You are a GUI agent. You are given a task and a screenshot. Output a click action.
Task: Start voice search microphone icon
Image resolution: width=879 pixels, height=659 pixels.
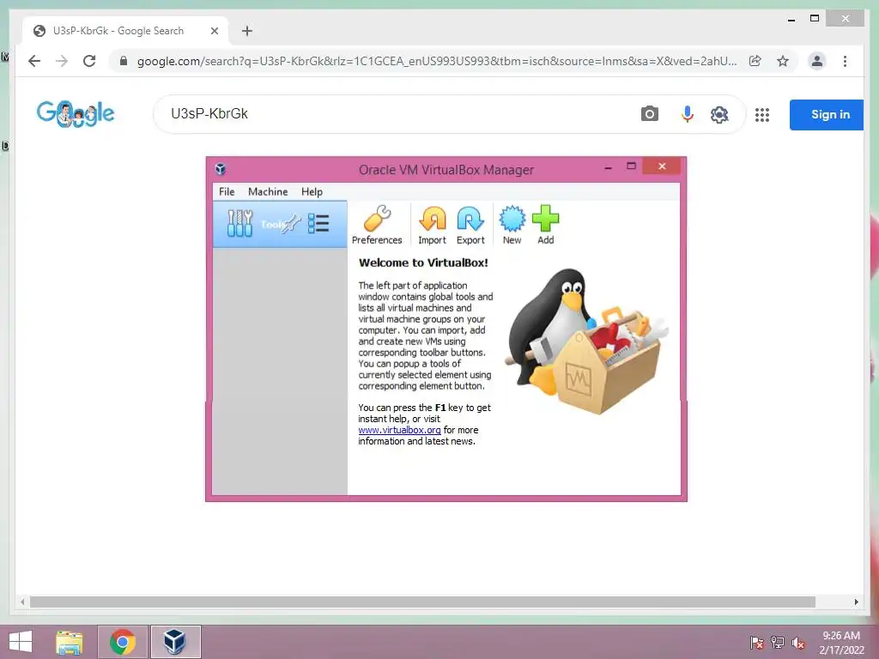[687, 114]
